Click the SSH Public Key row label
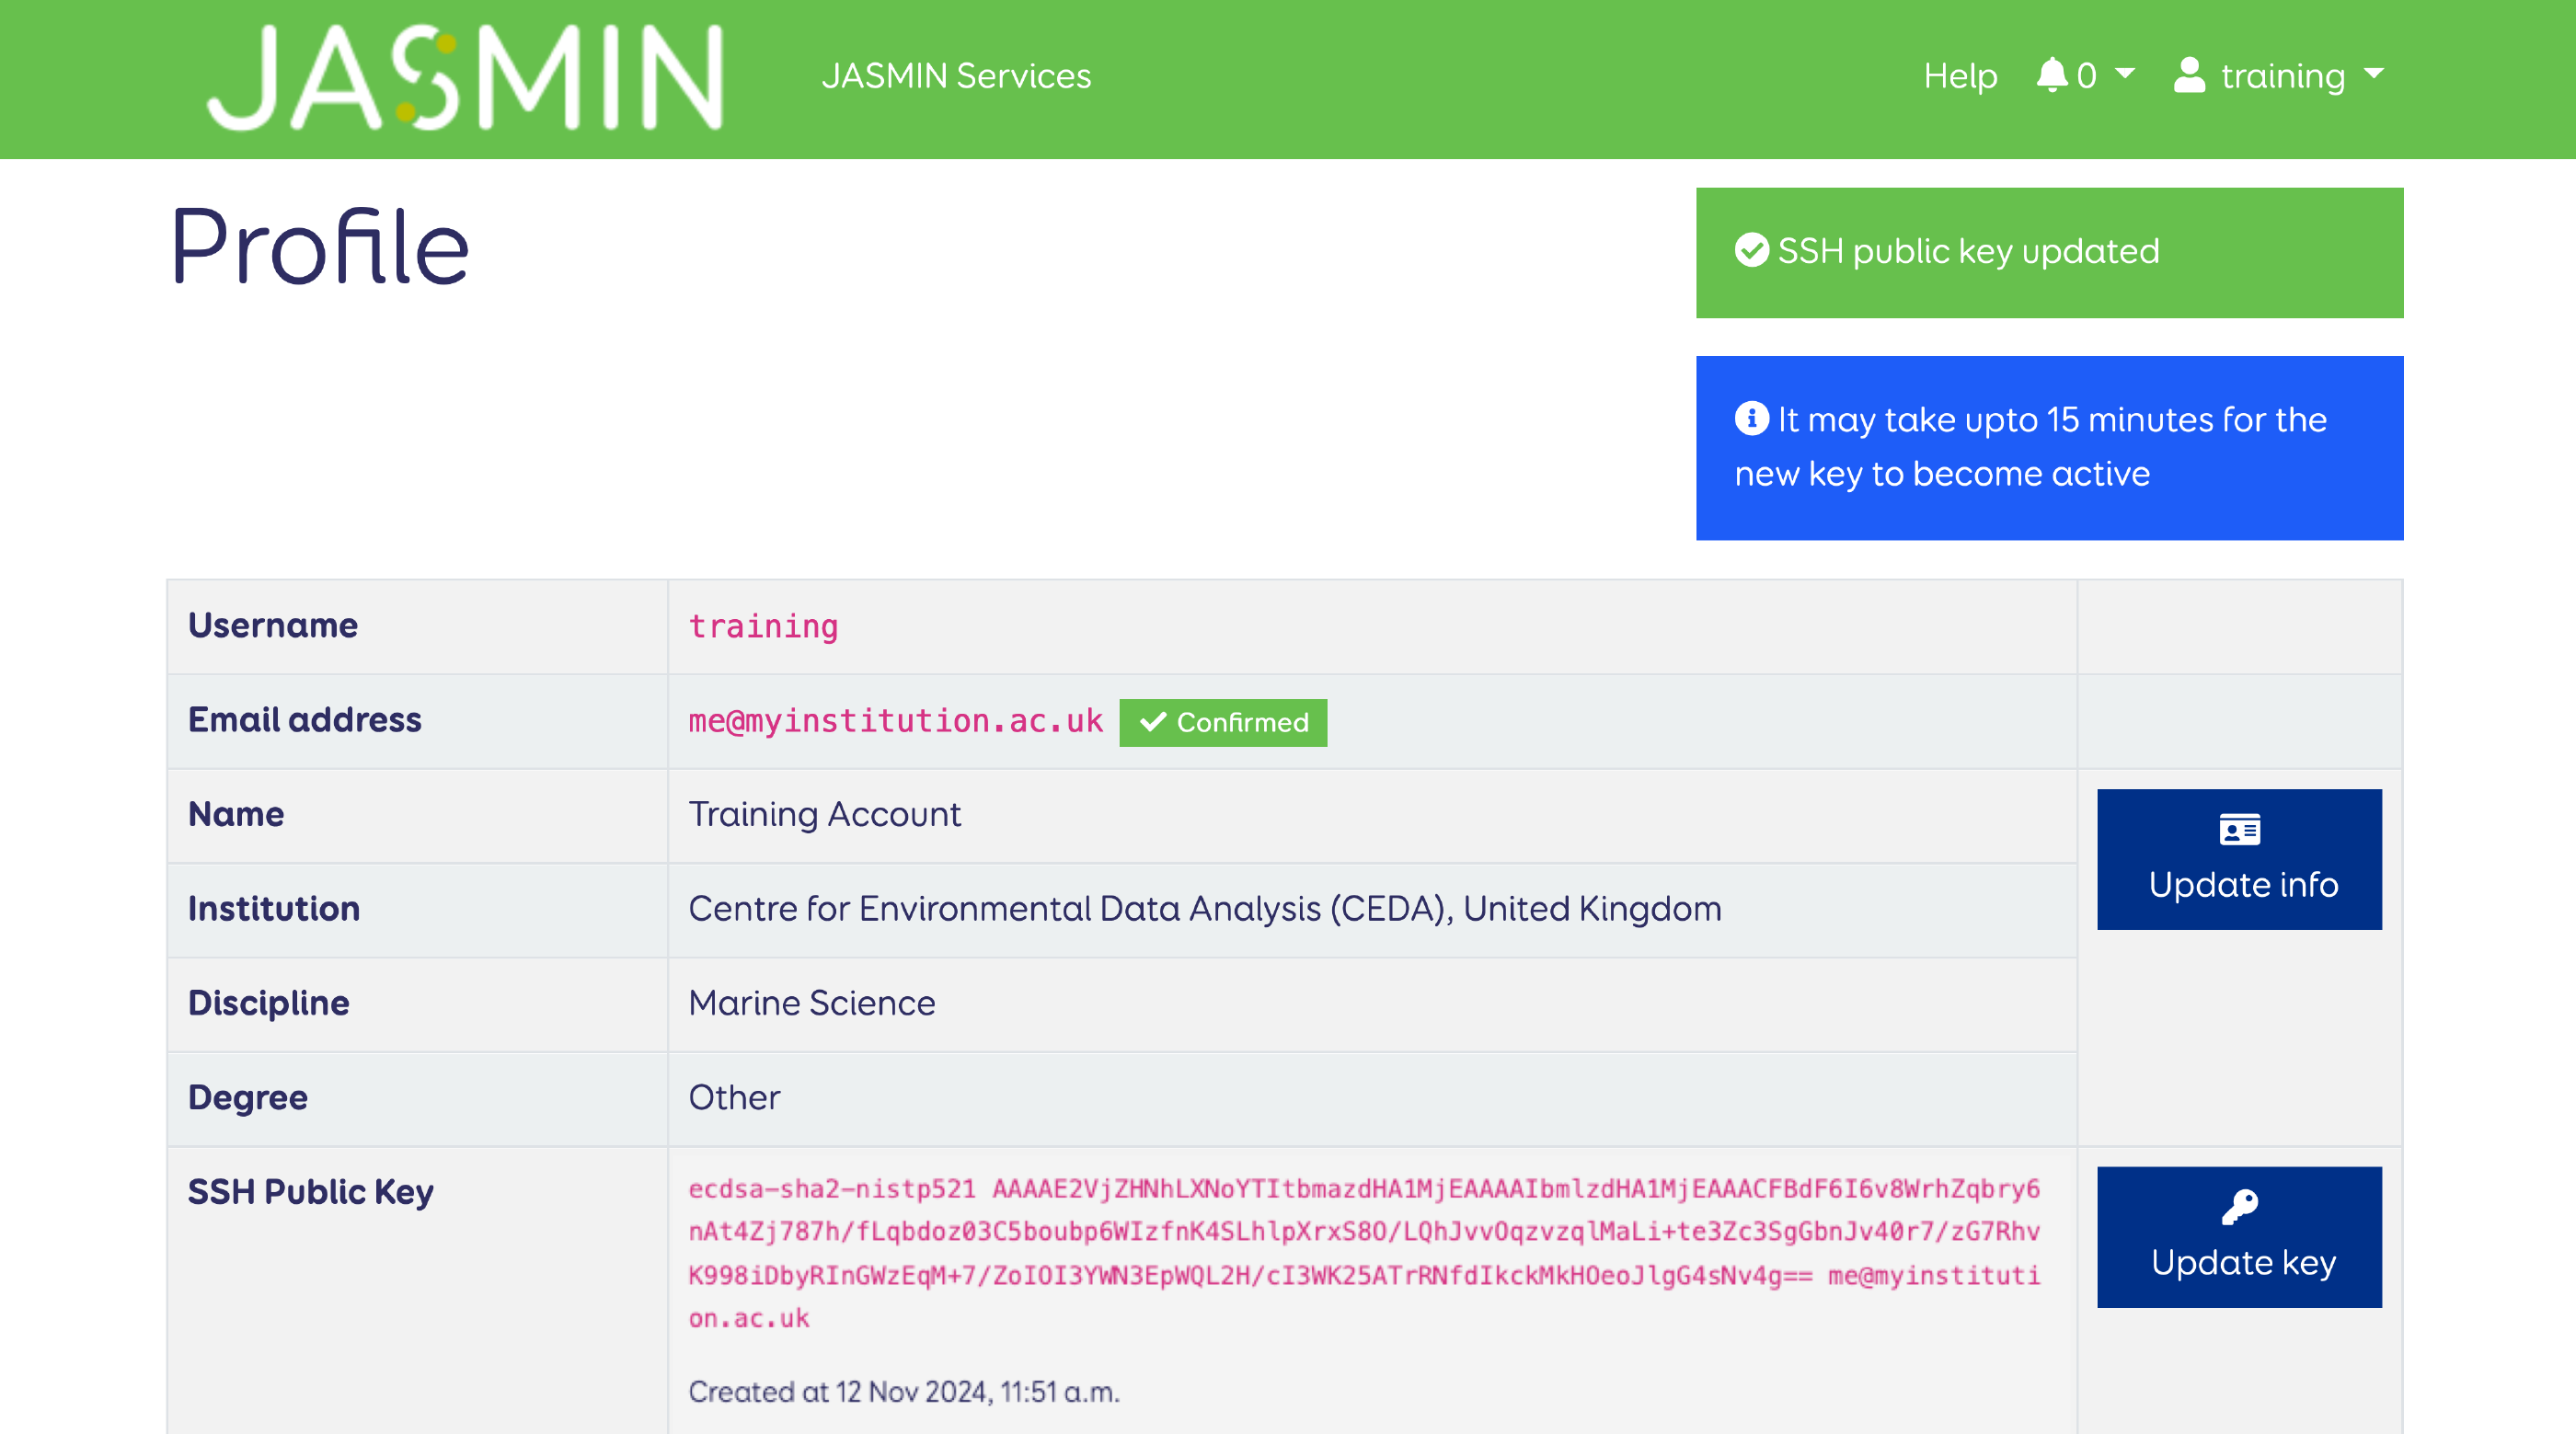Viewport: 2576px width, 1434px height. pos(310,1192)
